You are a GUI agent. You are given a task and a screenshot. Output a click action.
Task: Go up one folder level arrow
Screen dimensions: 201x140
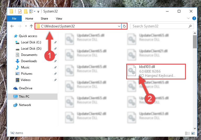(x=31, y=26)
